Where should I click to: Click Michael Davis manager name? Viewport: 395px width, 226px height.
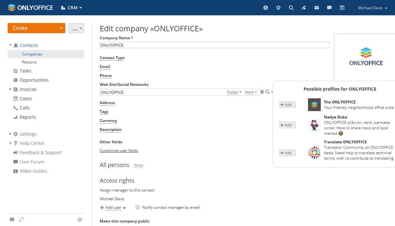click(112, 199)
